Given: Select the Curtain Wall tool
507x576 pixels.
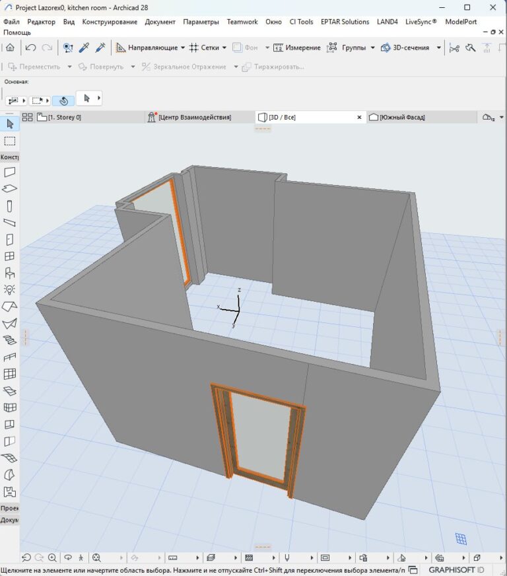Looking at the screenshot, I should [9, 374].
